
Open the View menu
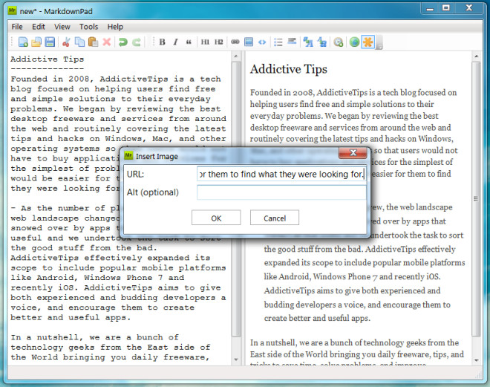point(62,27)
